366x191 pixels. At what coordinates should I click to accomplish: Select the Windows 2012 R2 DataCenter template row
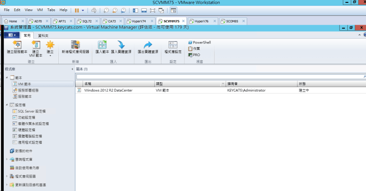point(108,91)
